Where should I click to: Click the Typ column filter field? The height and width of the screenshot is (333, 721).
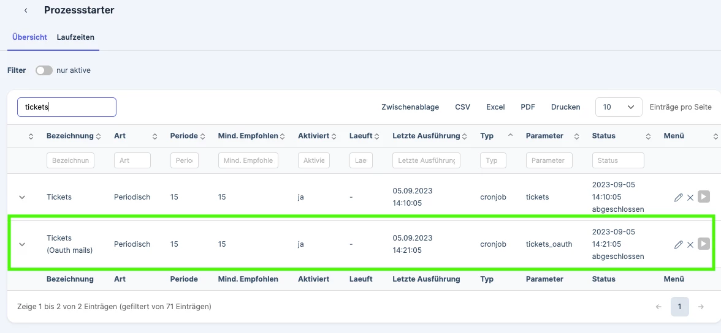click(493, 160)
